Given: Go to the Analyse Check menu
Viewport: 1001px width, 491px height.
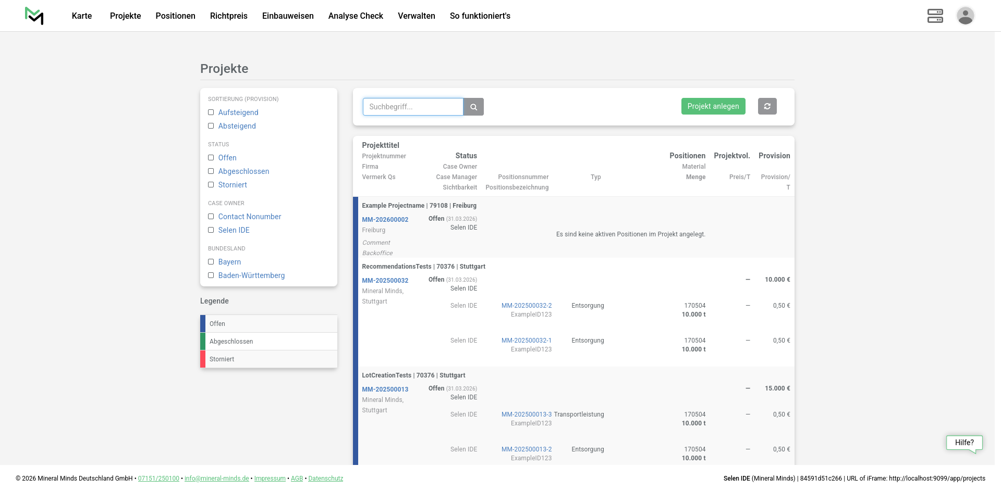Looking at the screenshot, I should pos(356,16).
